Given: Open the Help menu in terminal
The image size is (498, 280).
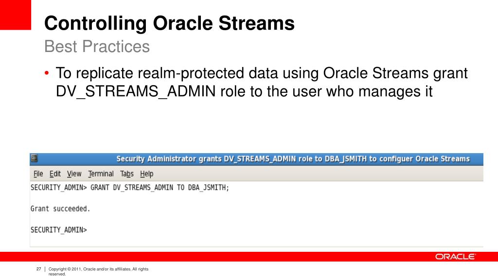Looking at the screenshot, I should point(147,174).
